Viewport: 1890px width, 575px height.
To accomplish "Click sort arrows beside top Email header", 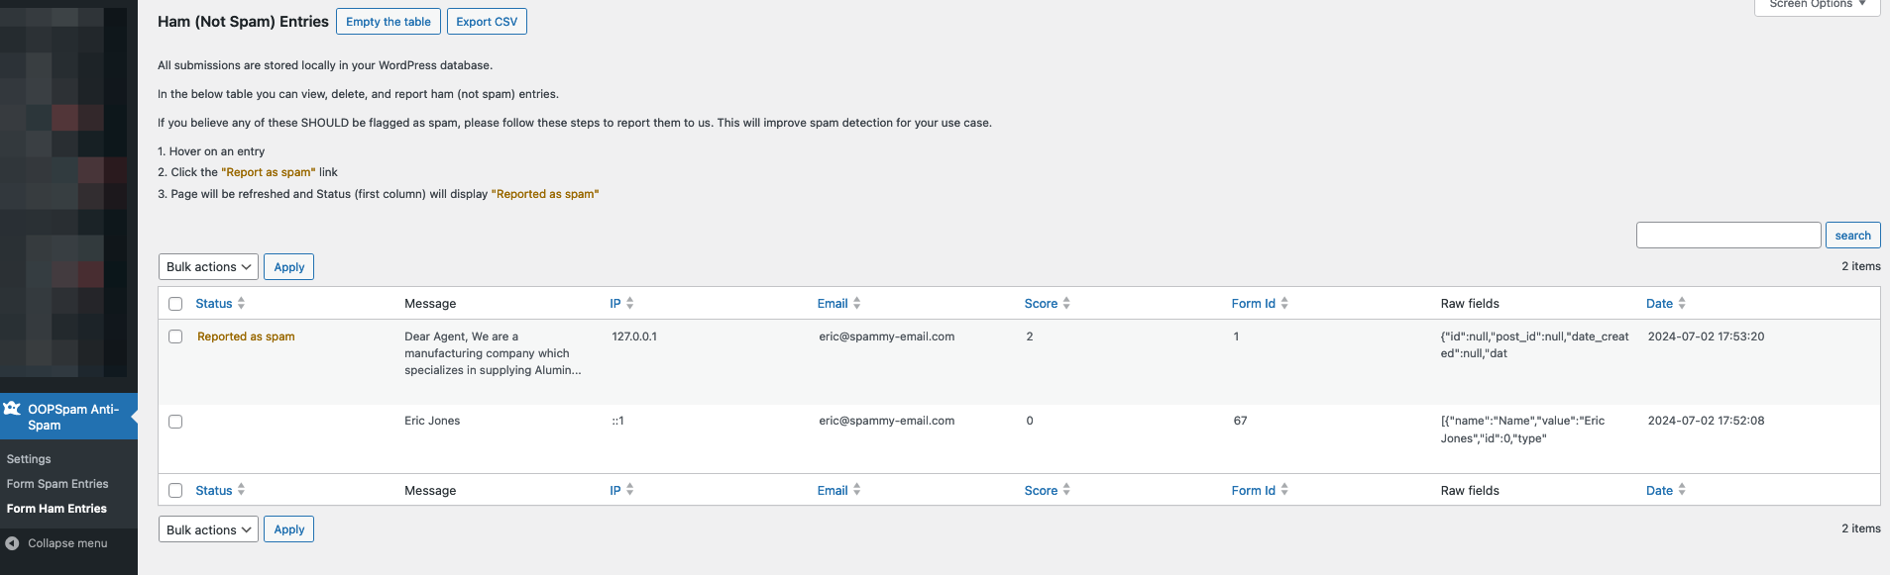I will click(x=856, y=304).
